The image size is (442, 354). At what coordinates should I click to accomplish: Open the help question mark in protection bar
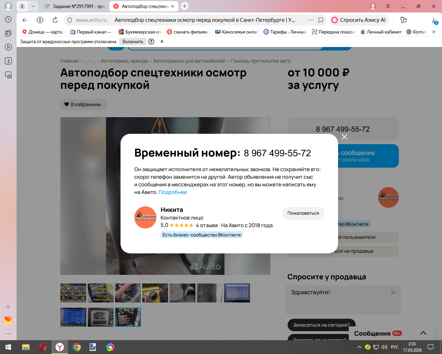pyautogui.click(x=151, y=41)
